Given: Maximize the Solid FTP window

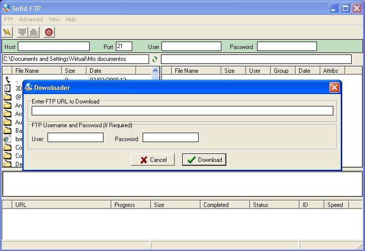Looking at the screenshot, I should (x=346, y=8).
